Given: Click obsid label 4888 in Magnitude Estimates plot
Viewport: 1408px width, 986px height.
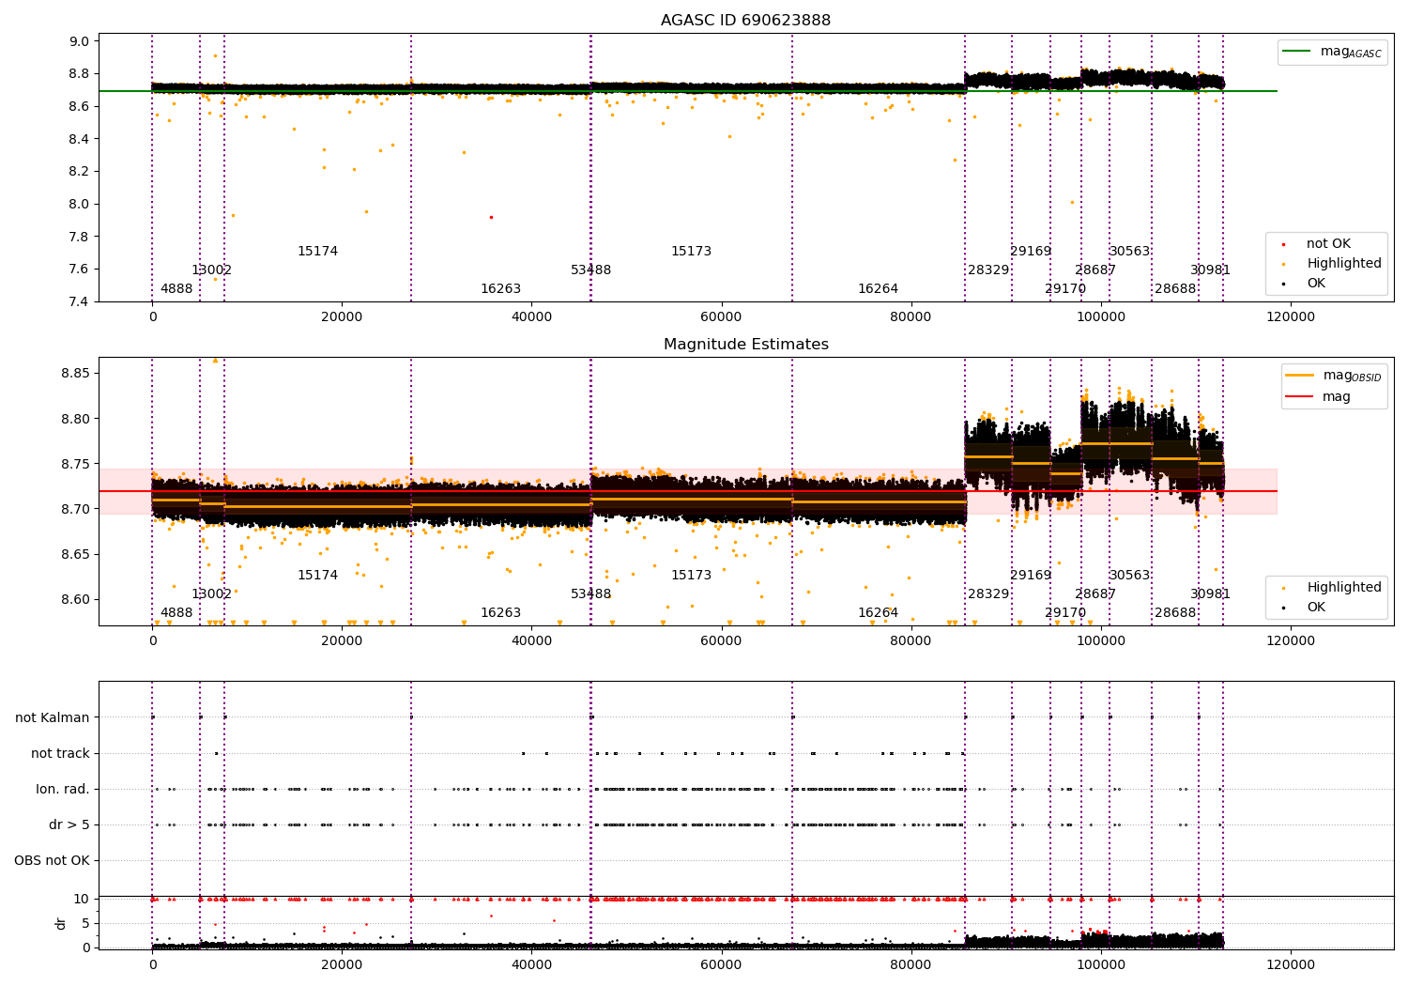Looking at the screenshot, I should click(x=176, y=613).
